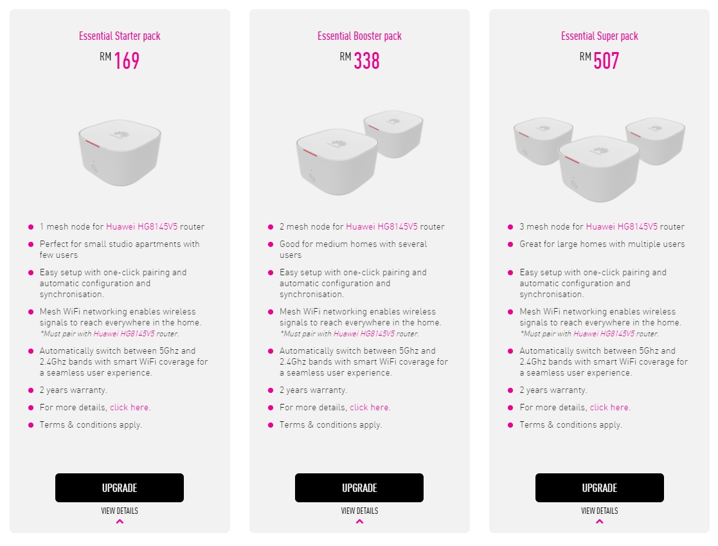
Task: Open Huawei HG8145V5 link in Super's first bullet
Action: [622, 226]
